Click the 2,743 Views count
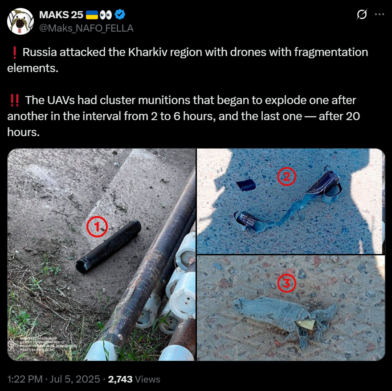The image size is (392, 391). coord(134,379)
